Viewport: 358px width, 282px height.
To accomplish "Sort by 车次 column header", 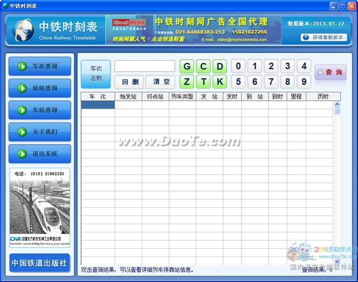I will 98,97.
